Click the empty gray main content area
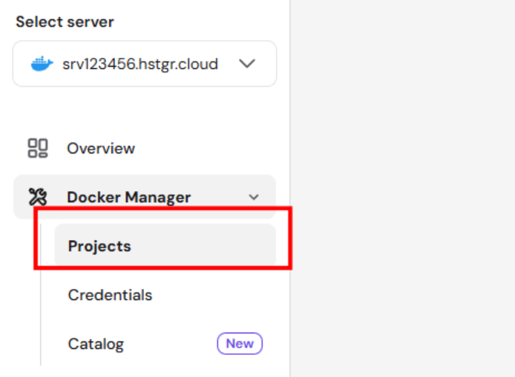 click(401, 185)
